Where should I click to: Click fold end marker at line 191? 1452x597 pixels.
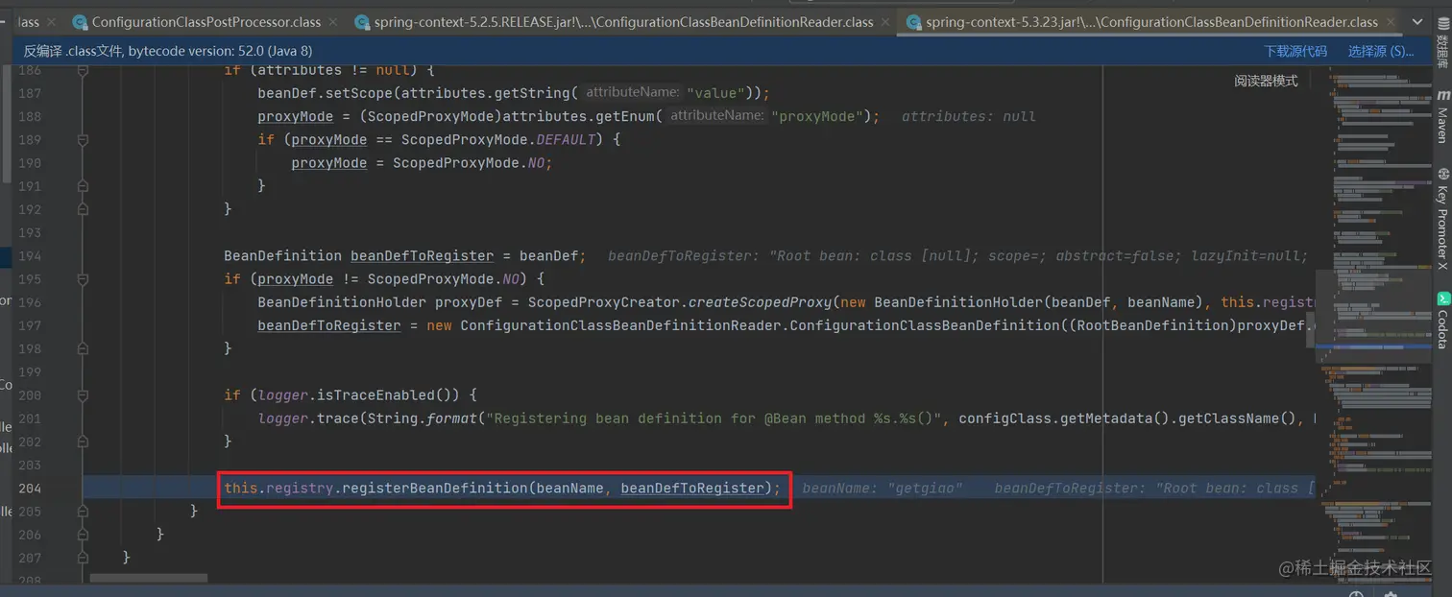point(83,186)
